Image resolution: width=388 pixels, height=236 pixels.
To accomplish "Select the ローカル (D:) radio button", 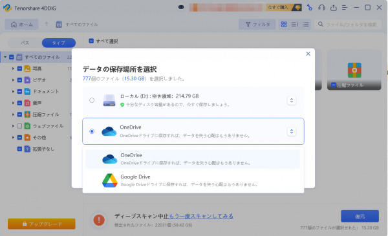I will click(92, 100).
